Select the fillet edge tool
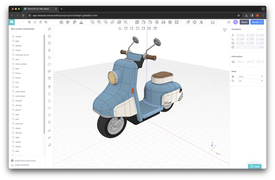Image resolution: width=275 pixels, height=180 pixels. [144, 22]
